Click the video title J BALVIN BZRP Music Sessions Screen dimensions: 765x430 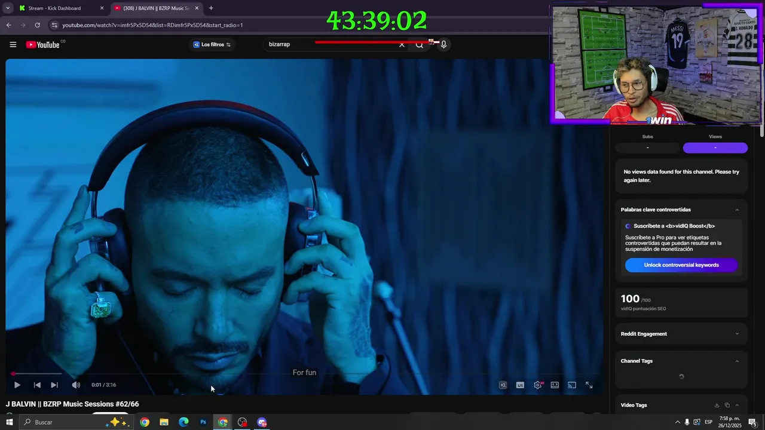click(72, 404)
